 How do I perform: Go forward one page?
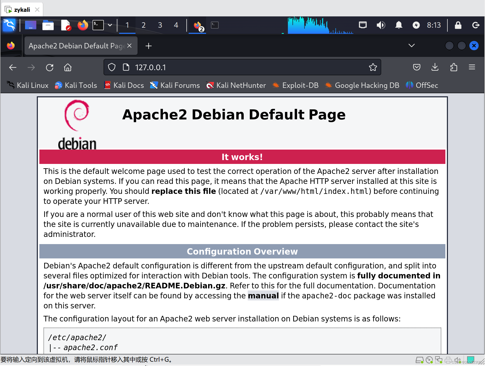coord(31,67)
